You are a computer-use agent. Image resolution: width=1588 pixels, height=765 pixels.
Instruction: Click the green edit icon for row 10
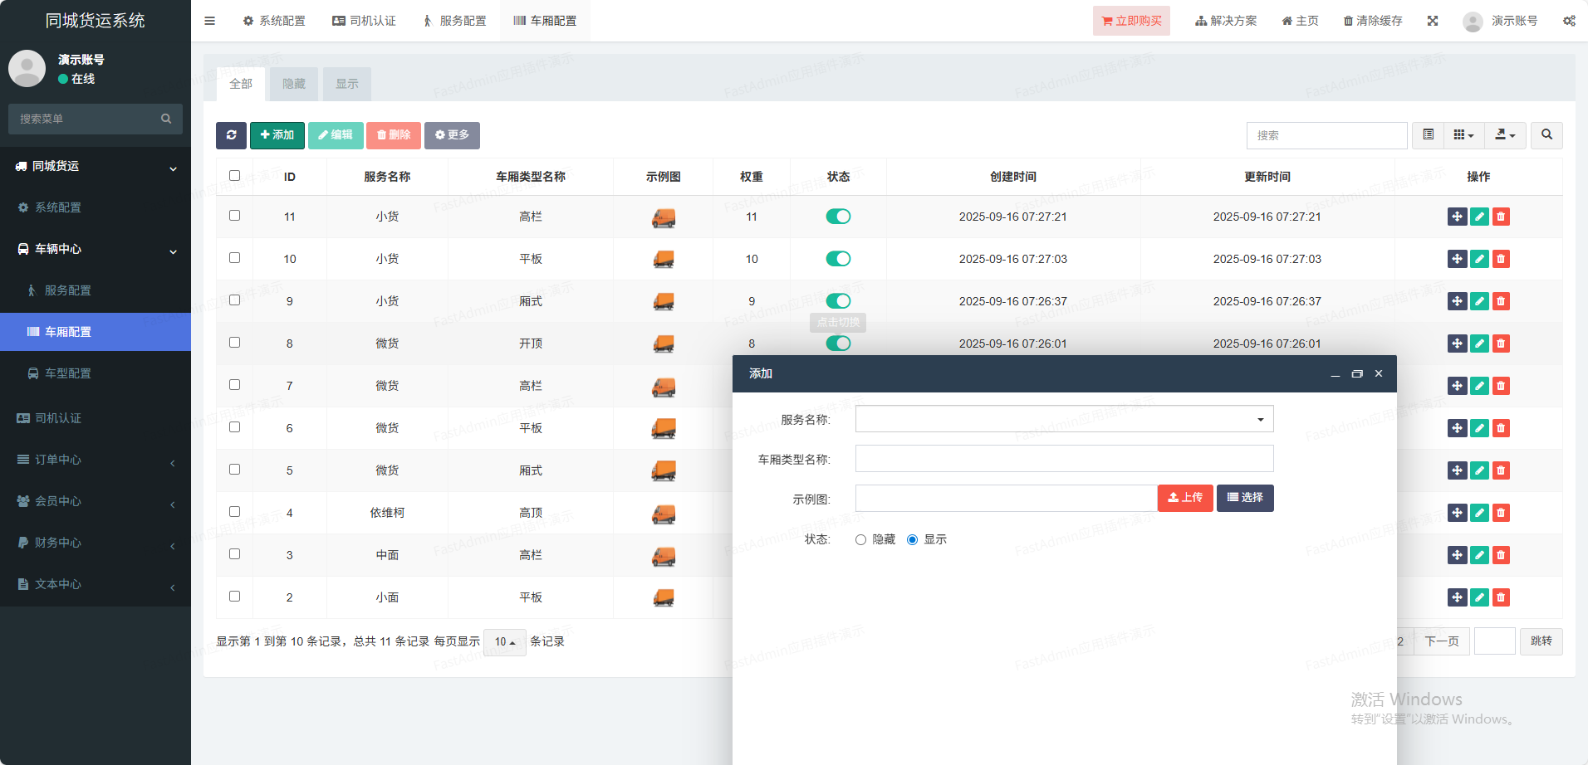[1479, 259]
